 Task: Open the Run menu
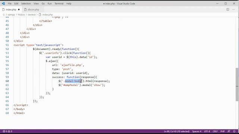click(x=50, y=3)
